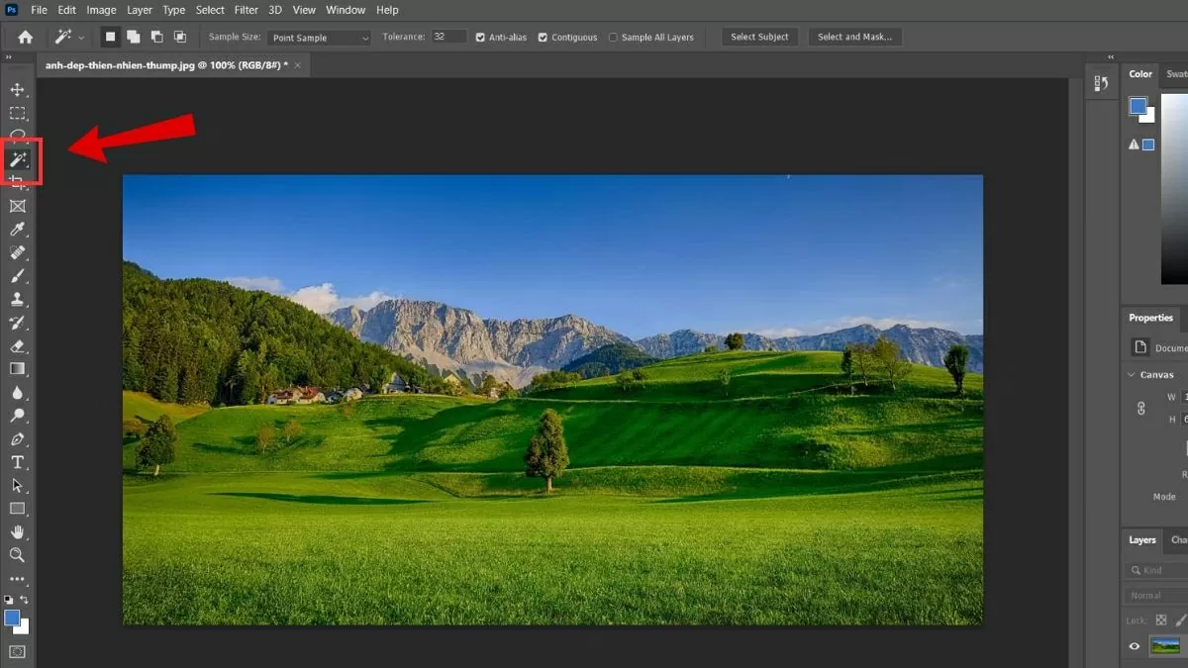Select the Magic Wand tool

[x=19, y=160]
